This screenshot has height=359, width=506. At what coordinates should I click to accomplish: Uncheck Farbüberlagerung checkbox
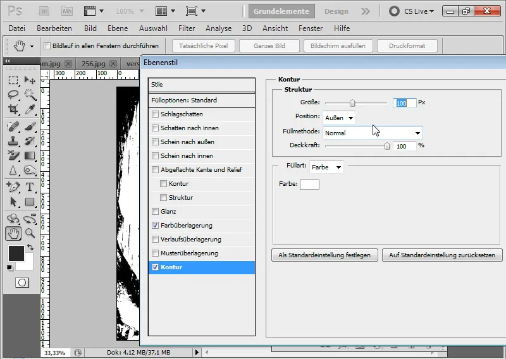tap(155, 226)
